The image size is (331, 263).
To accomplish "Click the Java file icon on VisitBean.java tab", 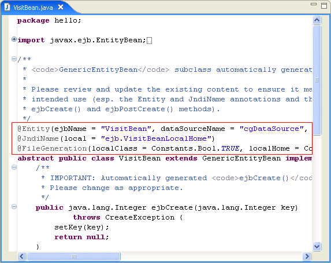I will tap(7, 7).
